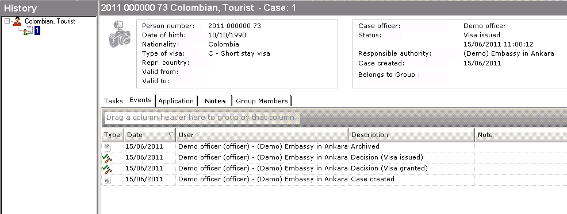Click the person icon beside Colombian, Tourist
This screenshot has height=214, width=567.
click(x=17, y=21)
